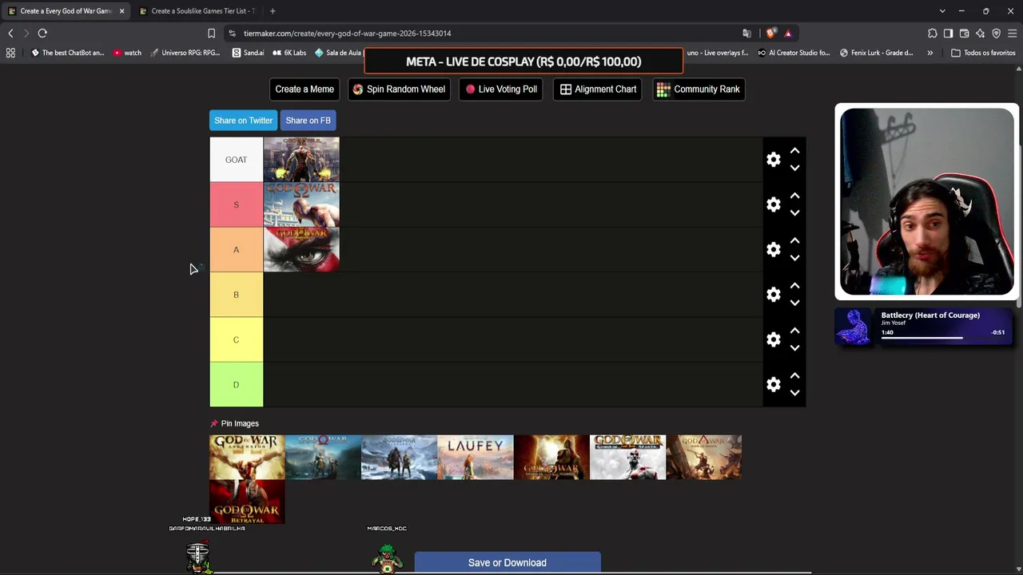Select the B tier label
1023x575 pixels.
tap(236, 295)
